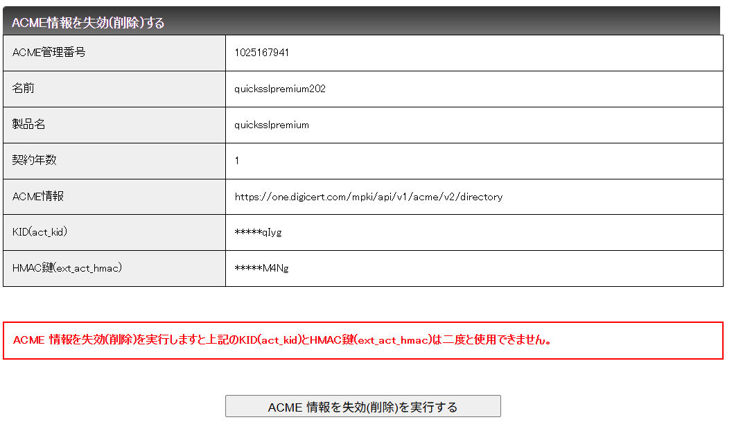Select the ACME管理番号 label cell
Viewport: 734px width, 431px height.
(49, 52)
